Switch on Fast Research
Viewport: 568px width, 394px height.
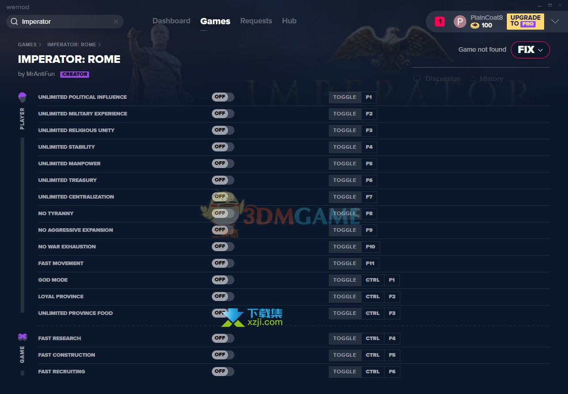pos(223,338)
